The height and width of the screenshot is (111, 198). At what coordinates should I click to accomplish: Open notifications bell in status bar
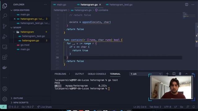click(194, 107)
